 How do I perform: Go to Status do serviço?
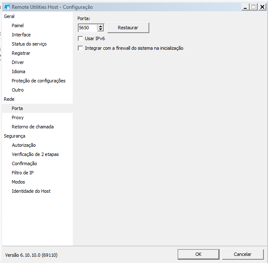coord(29,44)
